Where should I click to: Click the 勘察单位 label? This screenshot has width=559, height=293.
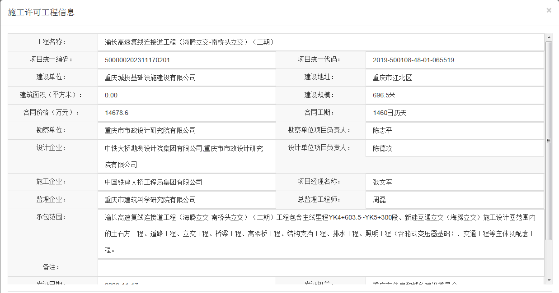(x=51, y=130)
